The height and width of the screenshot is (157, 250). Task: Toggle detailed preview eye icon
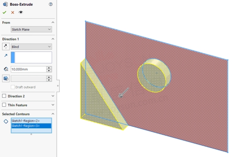click(x=21, y=12)
